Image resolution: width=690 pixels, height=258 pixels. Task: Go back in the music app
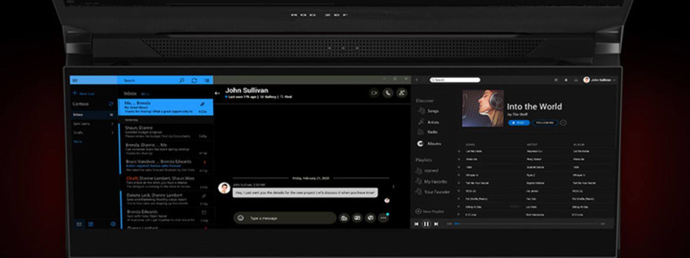[x=417, y=80]
